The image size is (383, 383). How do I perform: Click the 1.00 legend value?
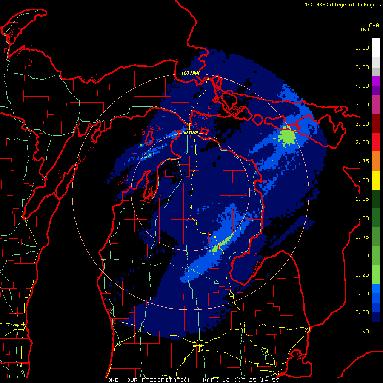tap(362, 218)
